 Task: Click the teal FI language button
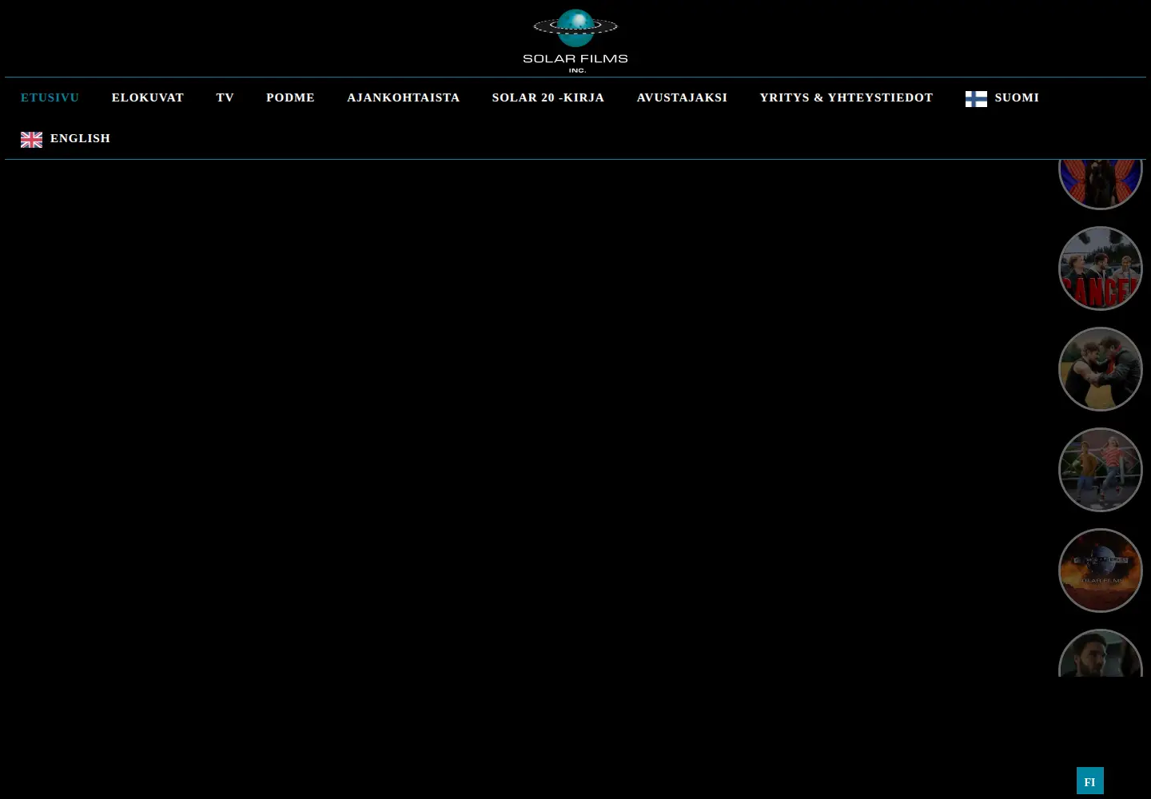click(1090, 781)
